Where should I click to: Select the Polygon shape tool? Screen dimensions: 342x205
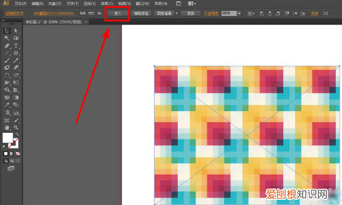(x=16, y=53)
